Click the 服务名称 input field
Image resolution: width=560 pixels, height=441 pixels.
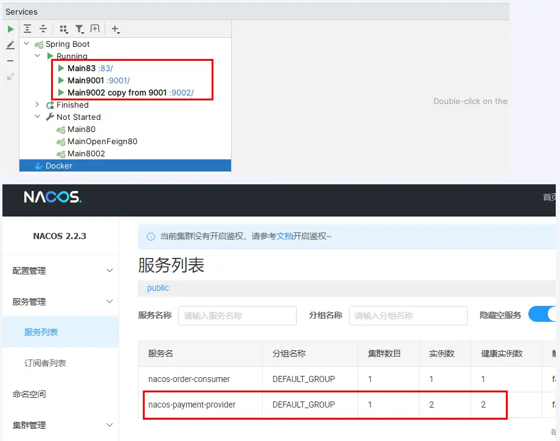[237, 316]
